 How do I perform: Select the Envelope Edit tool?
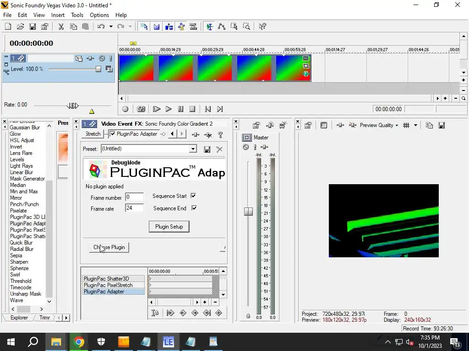(x=222, y=27)
